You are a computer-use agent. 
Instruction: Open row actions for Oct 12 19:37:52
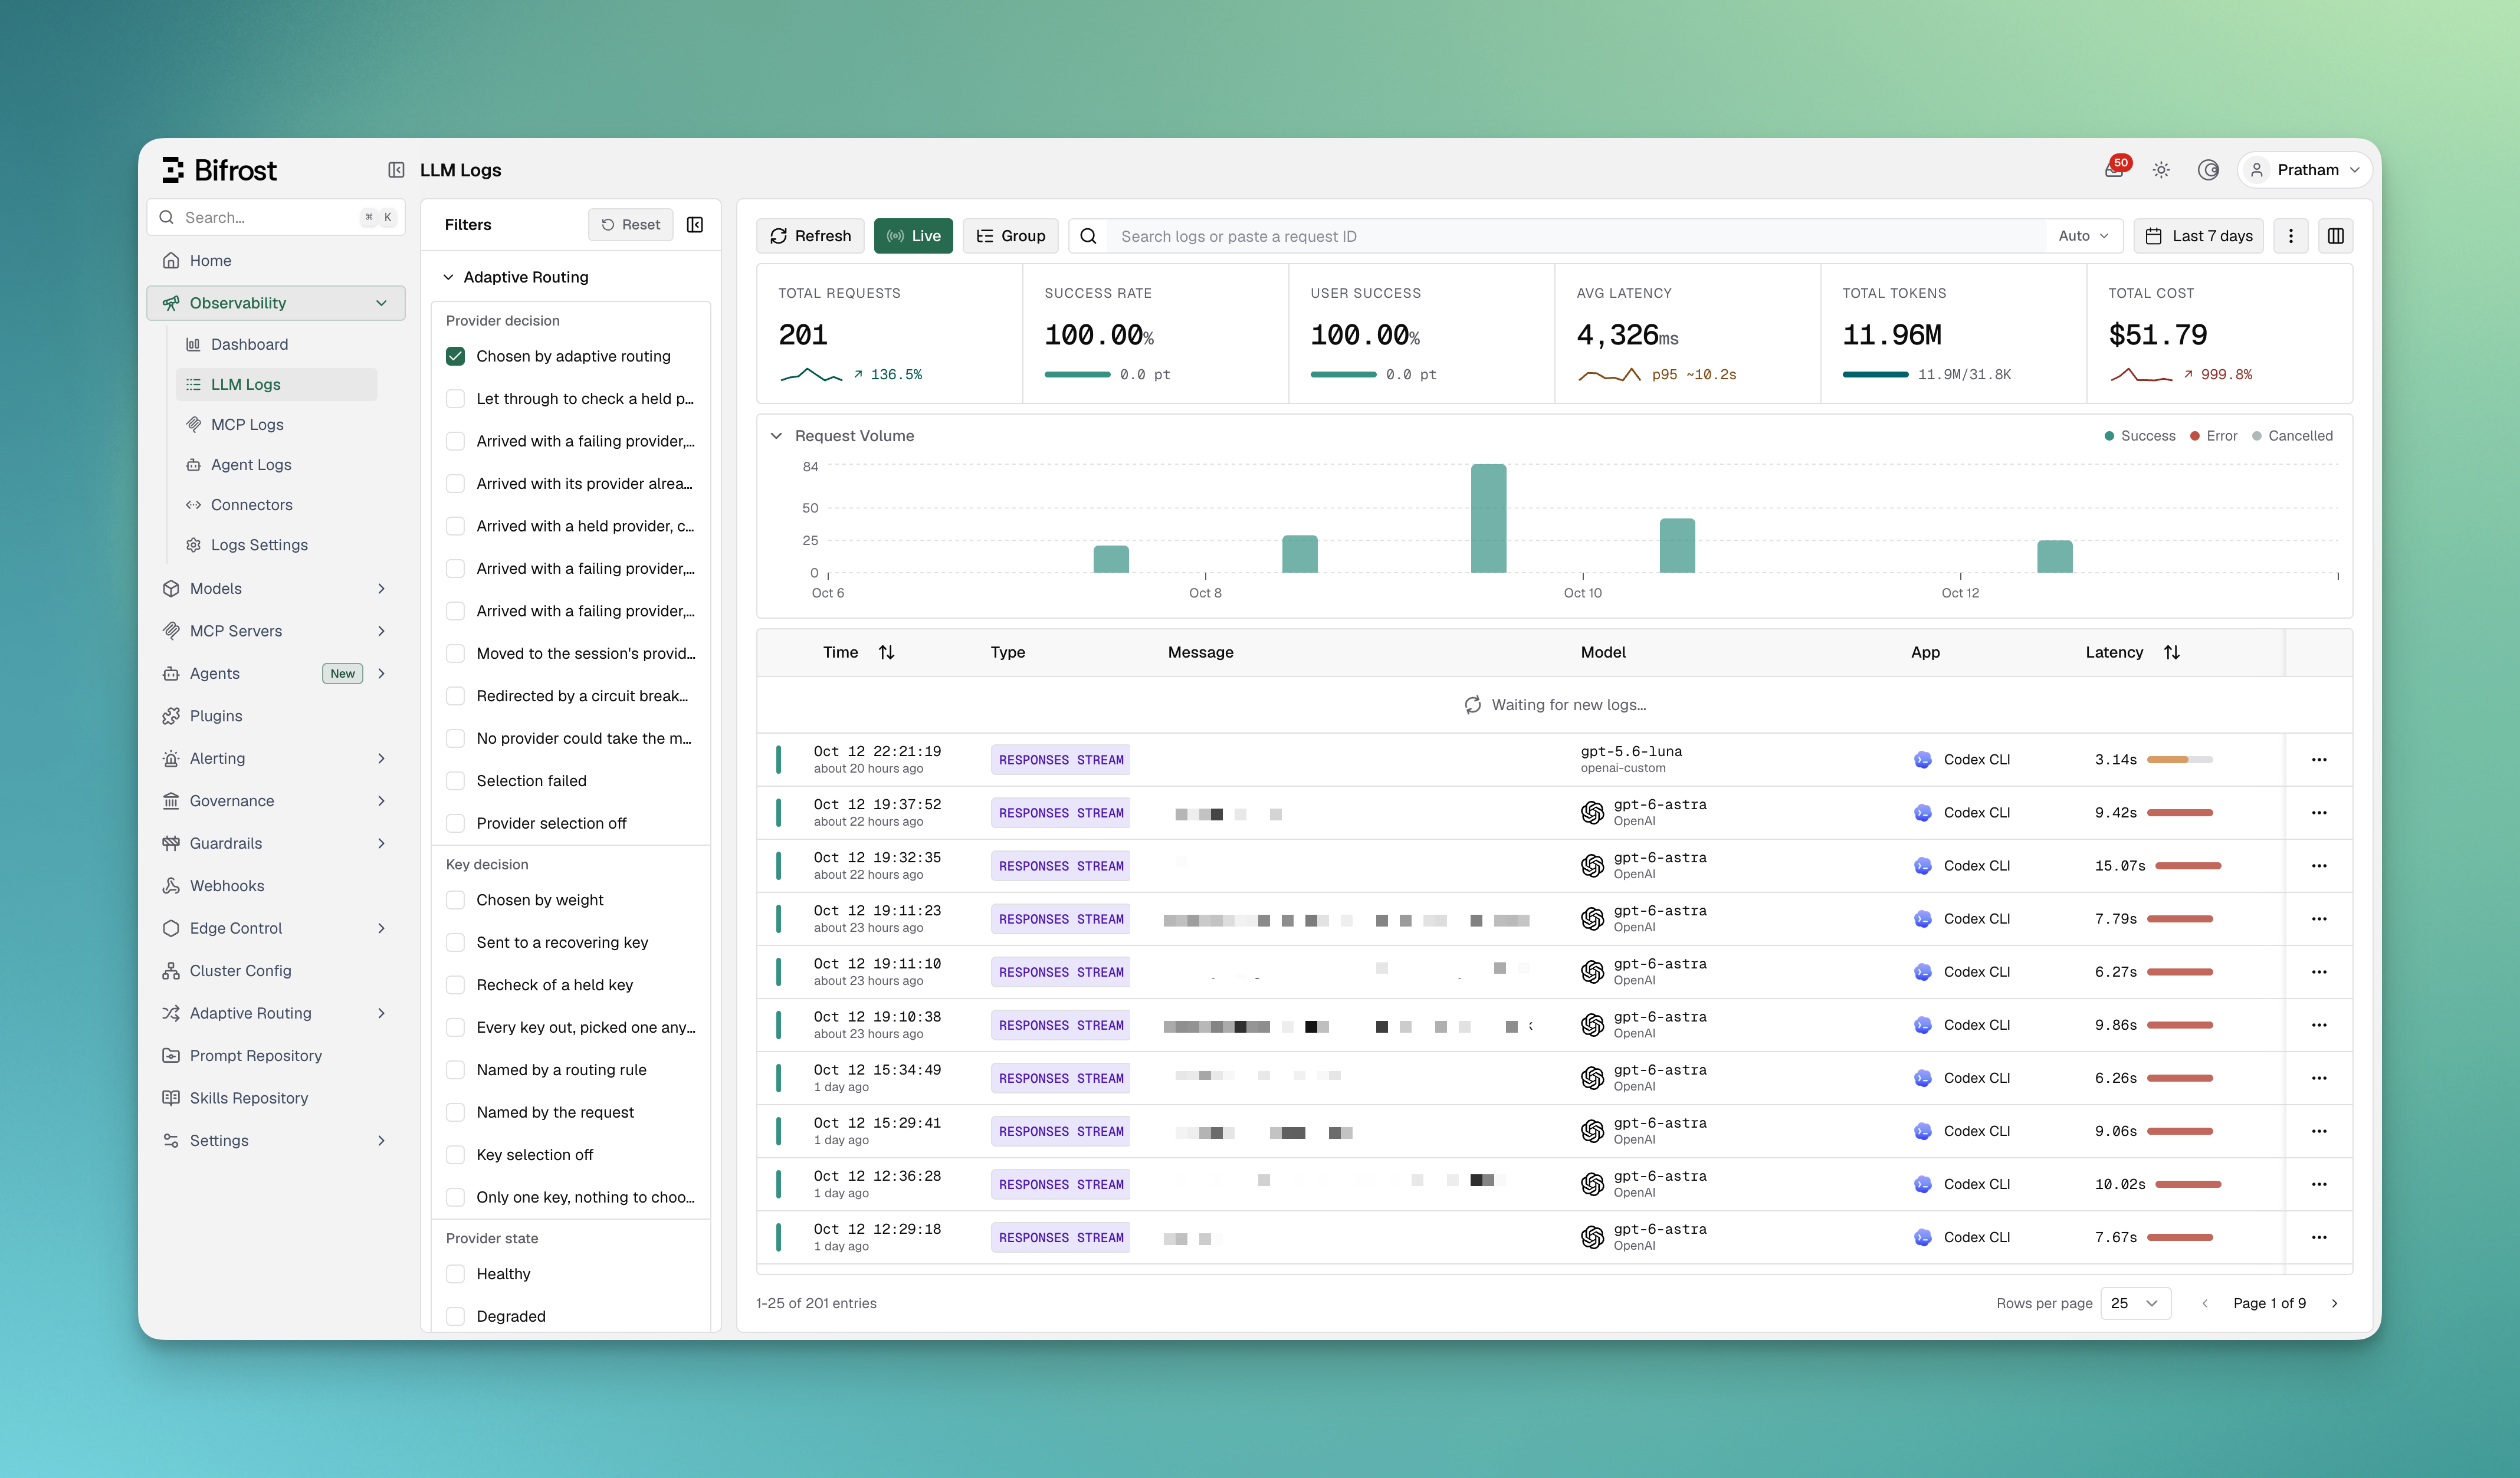(x=2319, y=813)
